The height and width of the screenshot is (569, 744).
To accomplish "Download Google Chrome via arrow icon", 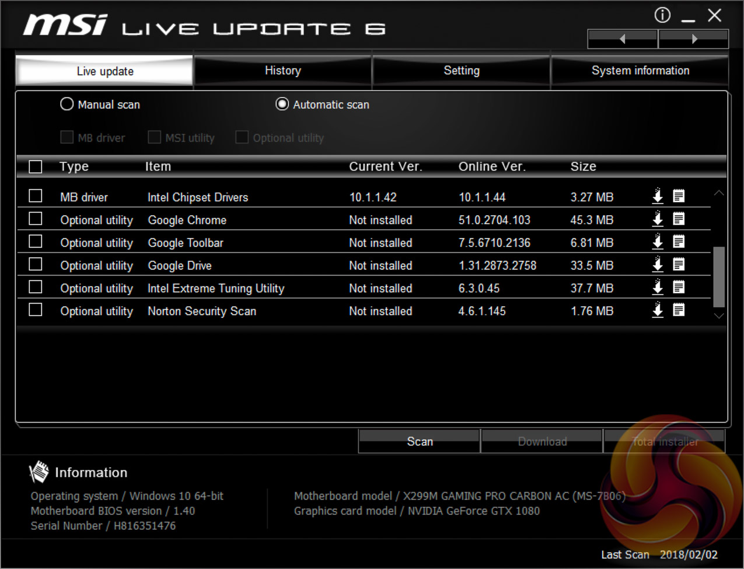I will (x=658, y=219).
